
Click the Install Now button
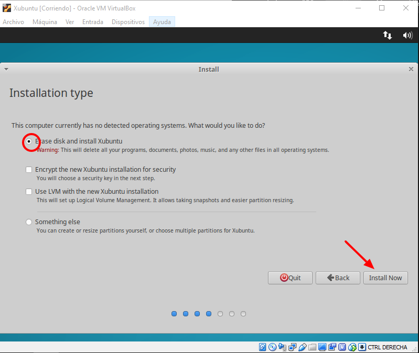click(385, 278)
